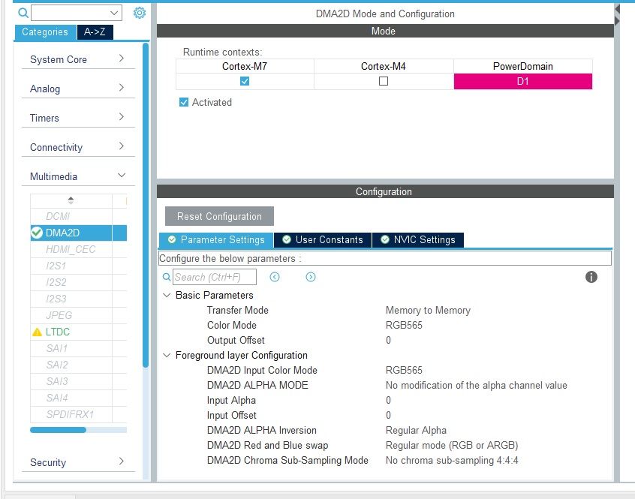The width and height of the screenshot is (635, 499).
Task: Select HDMI_CEC in the peripheral list
Action: click(x=71, y=249)
